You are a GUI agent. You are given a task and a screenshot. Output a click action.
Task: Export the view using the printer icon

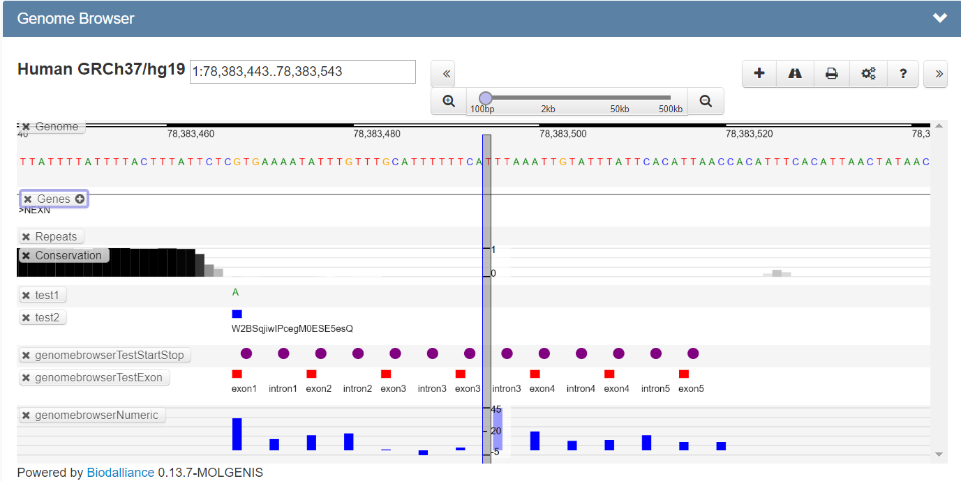(x=831, y=73)
